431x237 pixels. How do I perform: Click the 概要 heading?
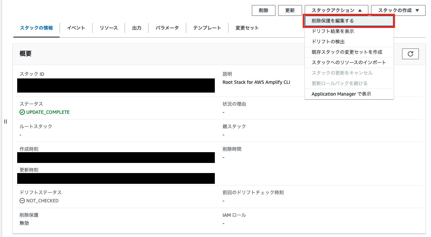pos(26,54)
